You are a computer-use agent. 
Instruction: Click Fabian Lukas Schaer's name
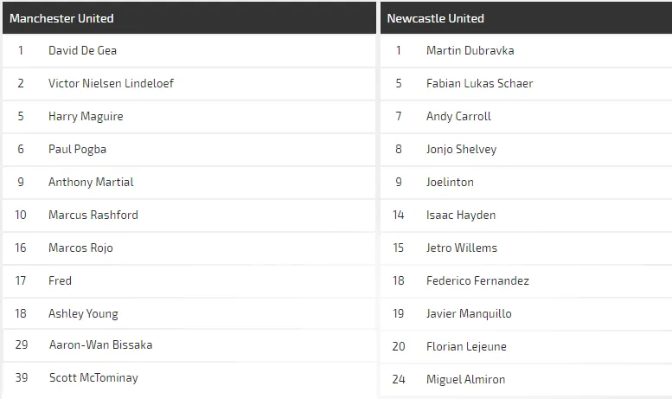point(479,83)
